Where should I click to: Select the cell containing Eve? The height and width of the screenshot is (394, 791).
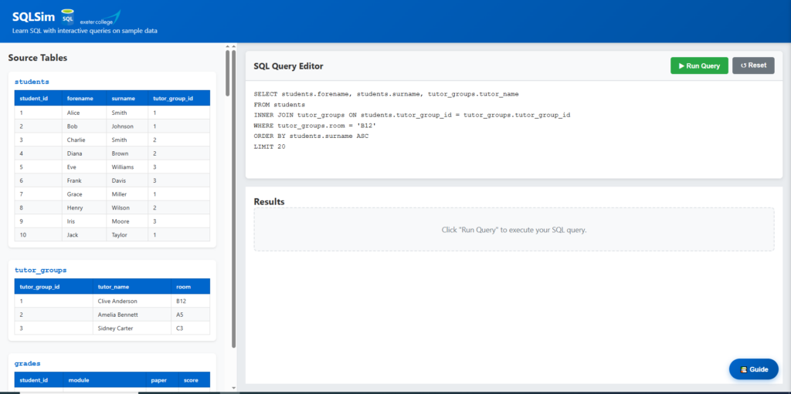tap(84, 167)
